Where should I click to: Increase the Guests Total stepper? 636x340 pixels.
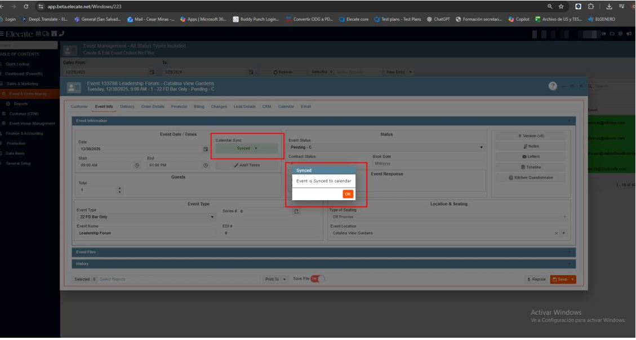click(x=119, y=188)
